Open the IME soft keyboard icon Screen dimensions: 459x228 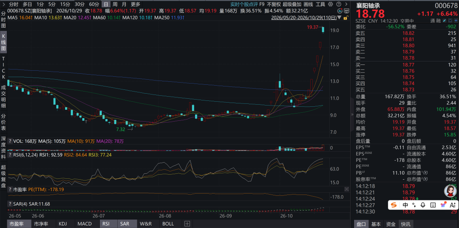tap(433, 205)
